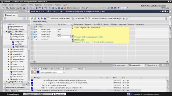Open Vista general de los tipos de datos válidos link
Viewport: 172px width, 96px height.
coord(89,37)
